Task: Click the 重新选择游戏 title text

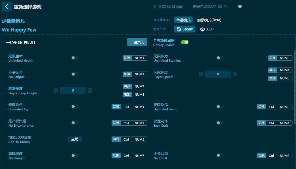Action: pyautogui.click(x=28, y=7)
